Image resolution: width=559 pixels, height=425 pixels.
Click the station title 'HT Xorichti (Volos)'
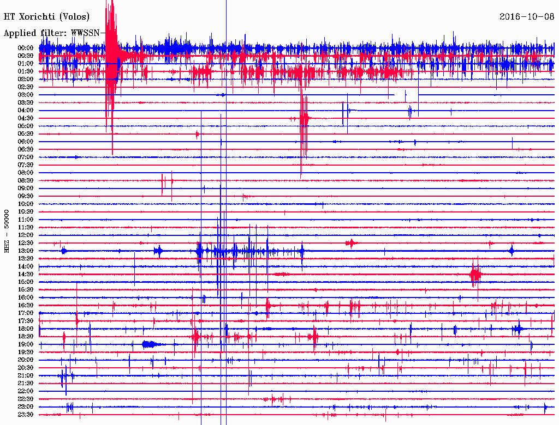click(x=46, y=17)
